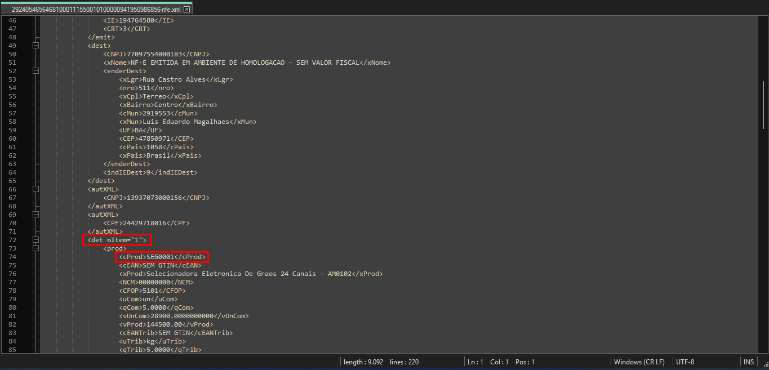Screen dimensions: 769x370
Task: Click the Windows (CR LF) line ending indicator
Action: tap(639, 362)
